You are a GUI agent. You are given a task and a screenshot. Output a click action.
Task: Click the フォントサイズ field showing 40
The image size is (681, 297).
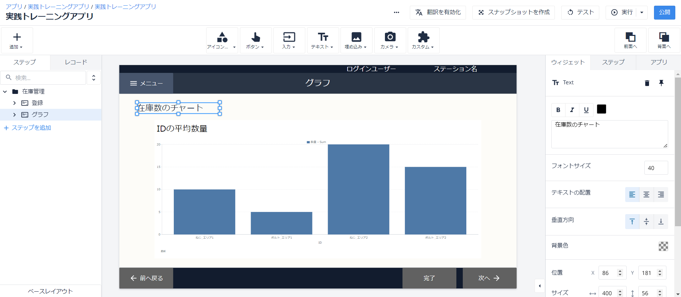pos(656,168)
